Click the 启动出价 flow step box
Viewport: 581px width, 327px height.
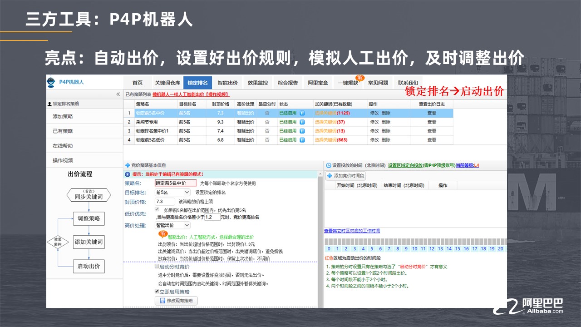point(89,266)
